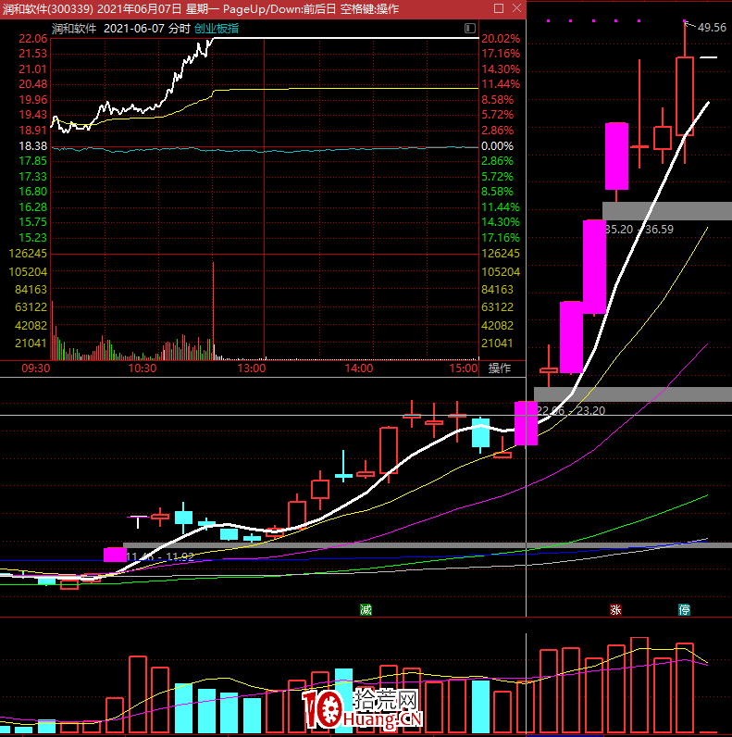
Task: Click the 22.06 upper price axis label
Action: [x=33, y=39]
